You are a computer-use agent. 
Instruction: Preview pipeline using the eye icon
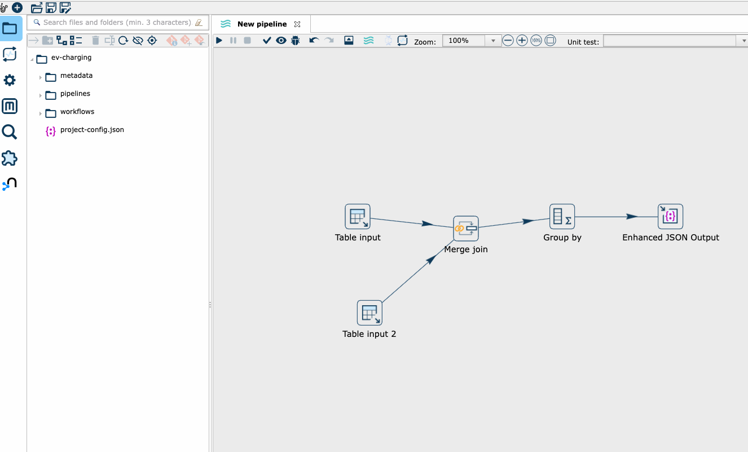pos(281,41)
